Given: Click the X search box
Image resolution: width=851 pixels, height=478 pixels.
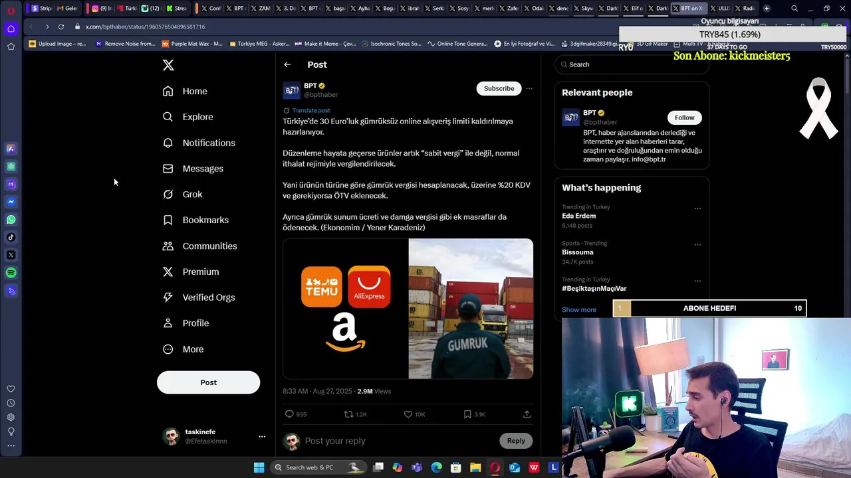Looking at the screenshot, I should coord(632,64).
